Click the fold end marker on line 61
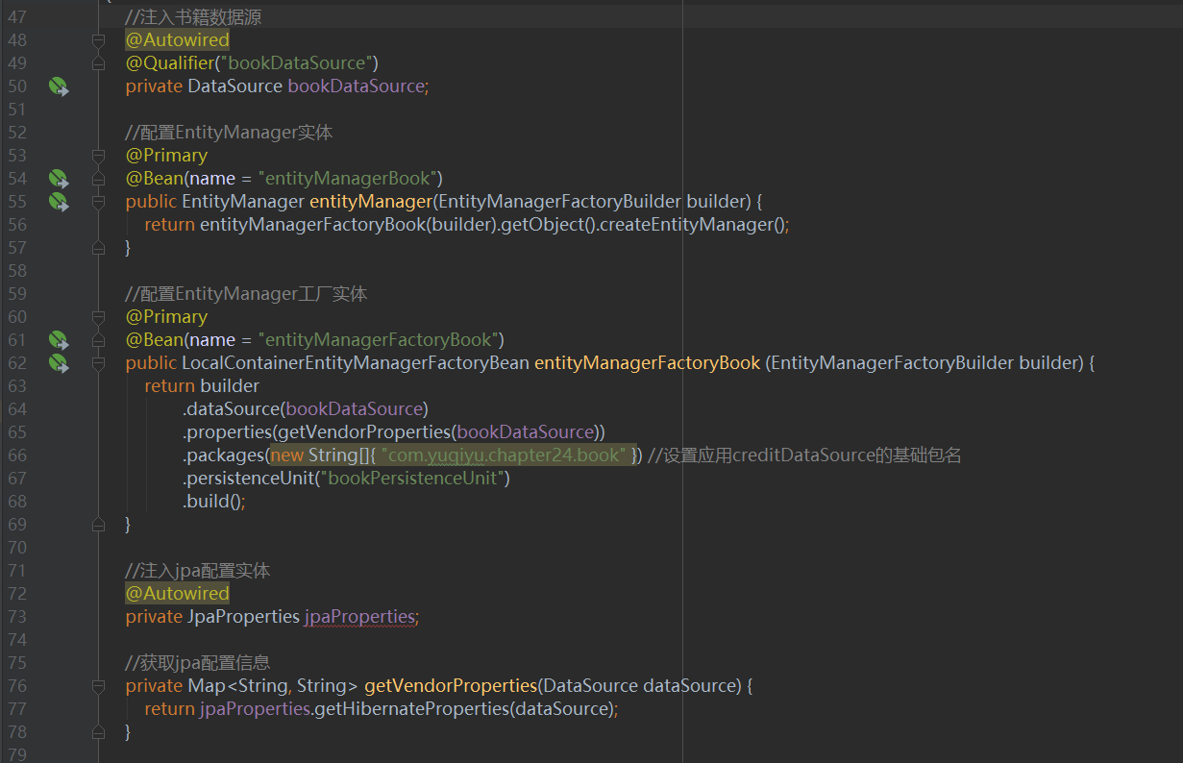The height and width of the screenshot is (763, 1183). coord(98,340)
